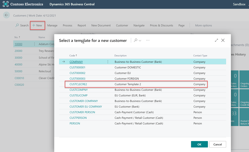Show More options in the toolbar
This screenshot has height=152, width=249.
click(x=203, y=25)
